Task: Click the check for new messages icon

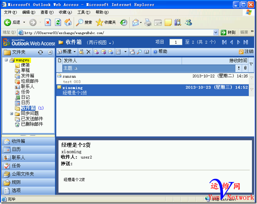Action: [x=132, y=52]
